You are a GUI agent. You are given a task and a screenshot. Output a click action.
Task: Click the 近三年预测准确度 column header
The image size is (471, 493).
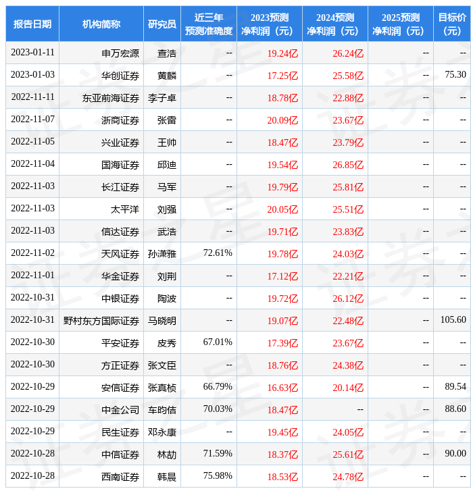[209, 24]
